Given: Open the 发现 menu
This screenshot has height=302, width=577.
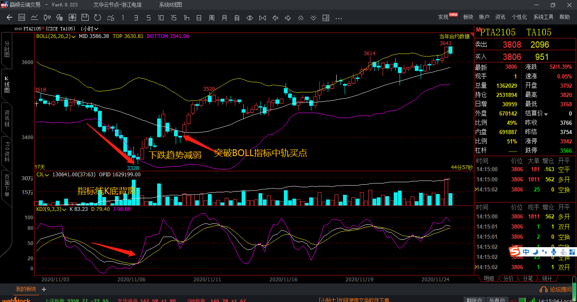Looking at the screenshot, I should tap(443, 17).
